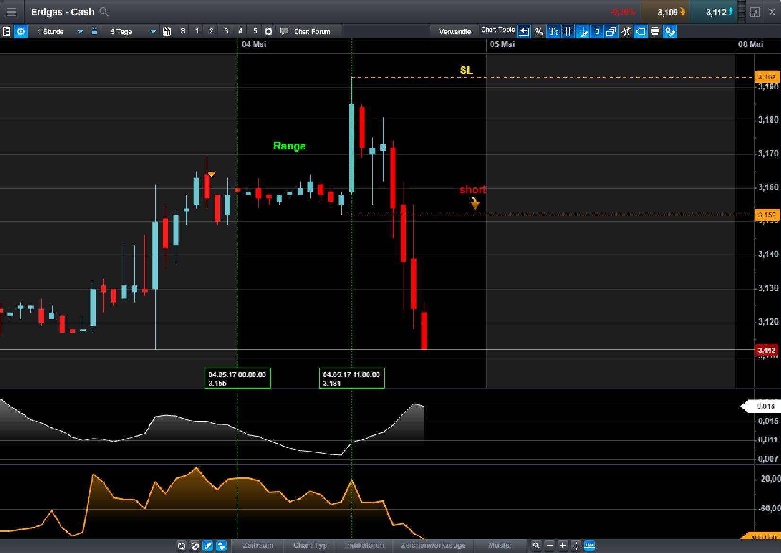
Task: Open the gear-and-pencil chart settings tool
Action: point(670,32)
